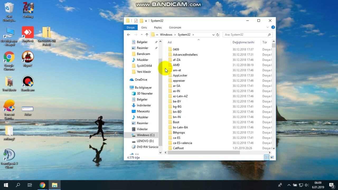
Task: Select AdvancedInstallers folder
Action: click(x=185, y=55)
